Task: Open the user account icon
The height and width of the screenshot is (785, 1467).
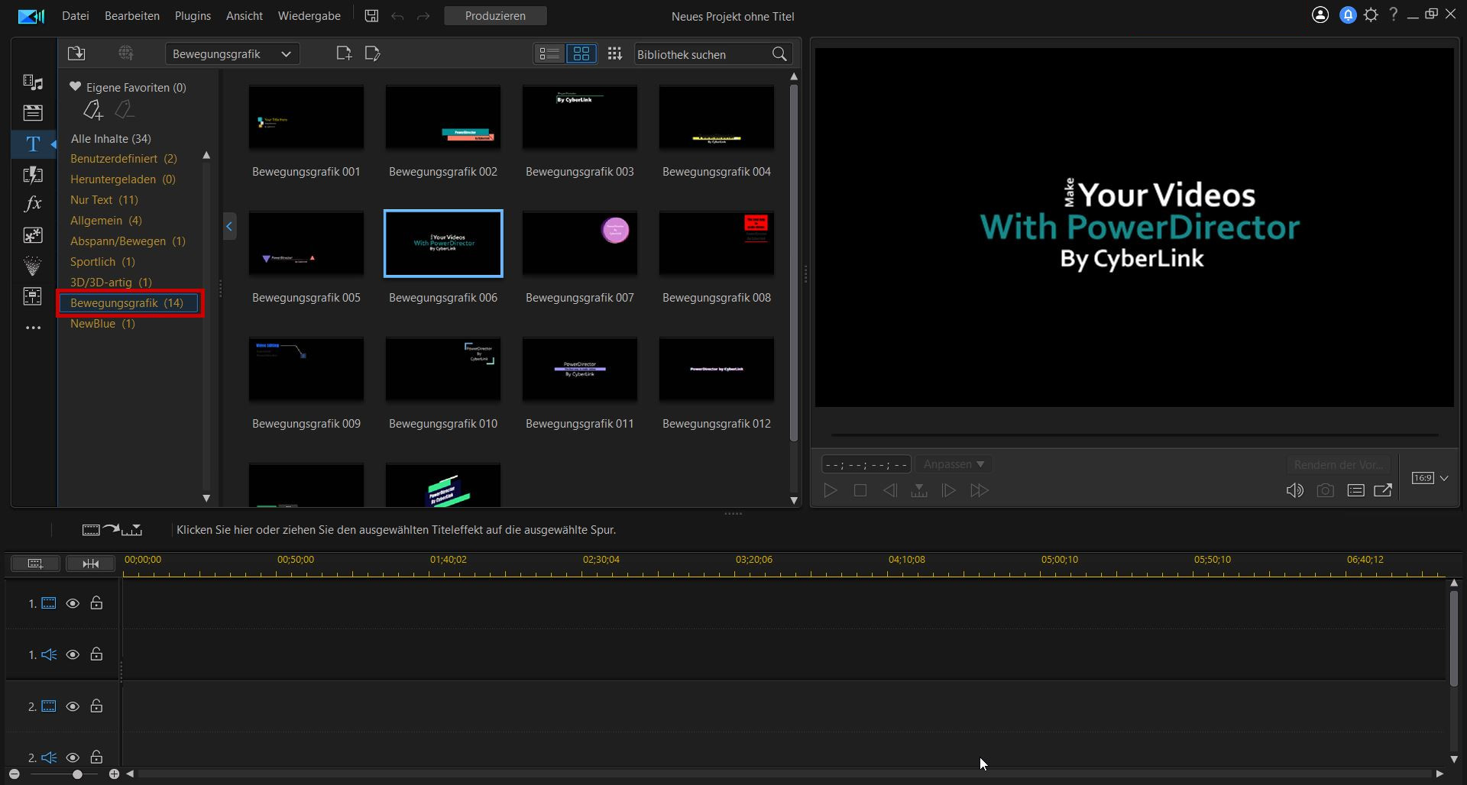Action: click(x=1320, y=15)
